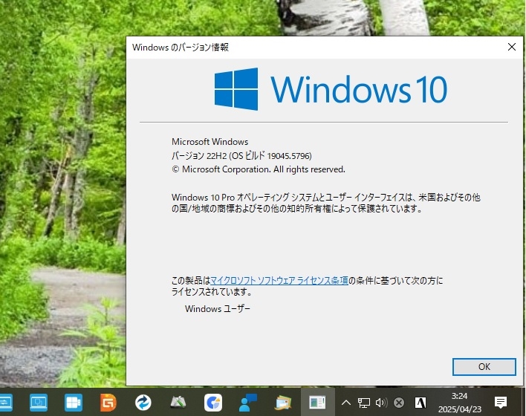The image size is (526, 416).
Task: Open the stacked cards taskbar app
Action: [x=283, y=402]
